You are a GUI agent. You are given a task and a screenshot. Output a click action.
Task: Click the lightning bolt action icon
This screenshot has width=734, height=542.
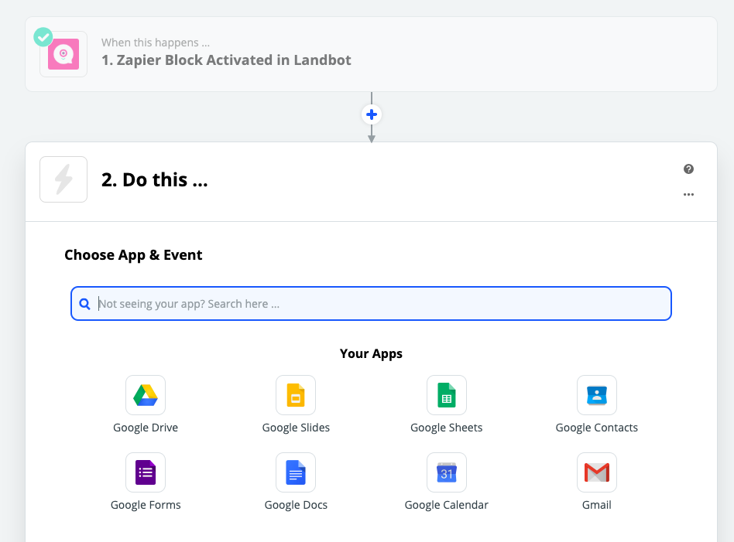(x=63, y=179)
